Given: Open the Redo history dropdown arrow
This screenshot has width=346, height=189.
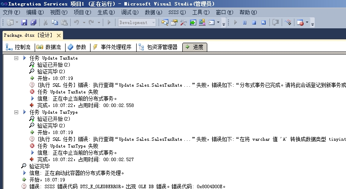Looking at the screenshot, I should 99,22.
